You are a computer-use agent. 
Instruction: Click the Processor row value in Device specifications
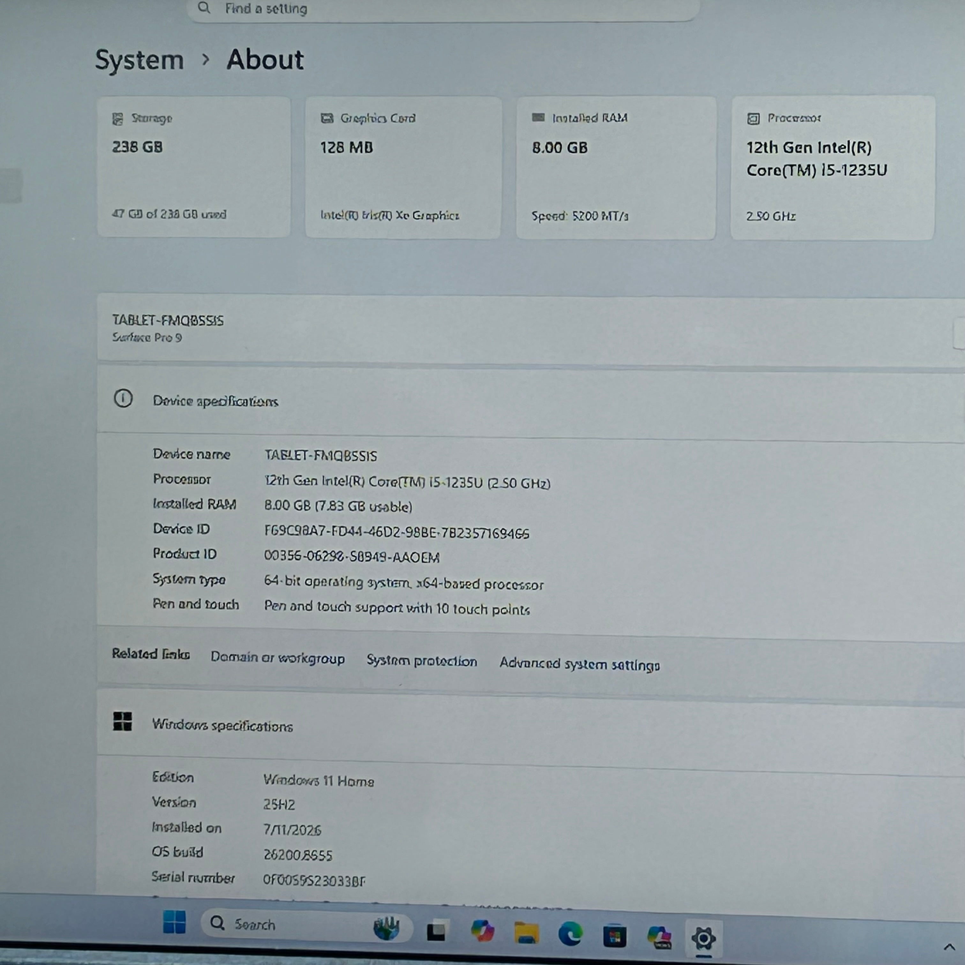coord(407,482)
